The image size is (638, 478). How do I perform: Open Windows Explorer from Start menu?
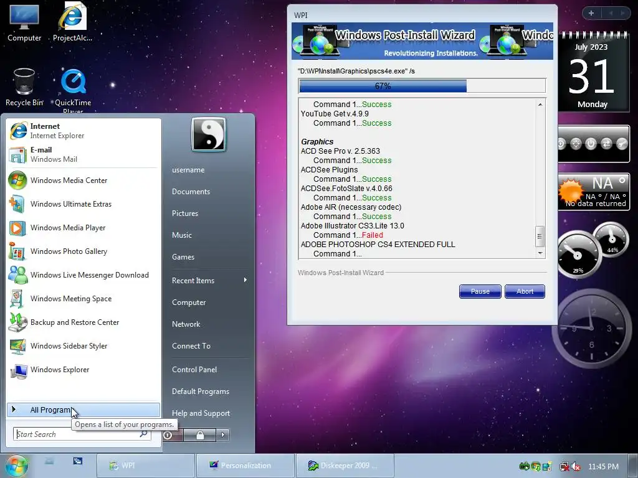click(83, 370)
